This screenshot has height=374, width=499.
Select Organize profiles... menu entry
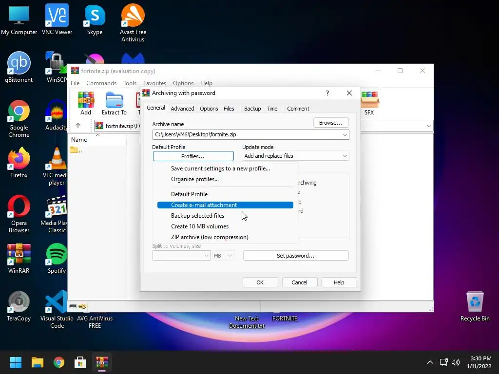pos(225,179)
